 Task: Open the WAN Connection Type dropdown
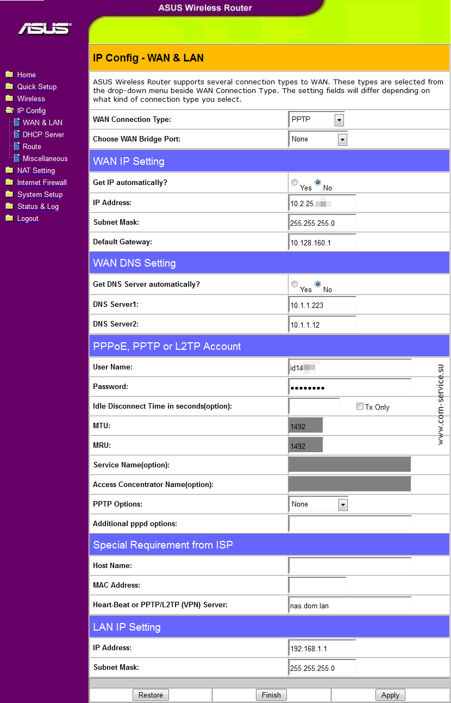pyautogui.click(x=316, y=120)
